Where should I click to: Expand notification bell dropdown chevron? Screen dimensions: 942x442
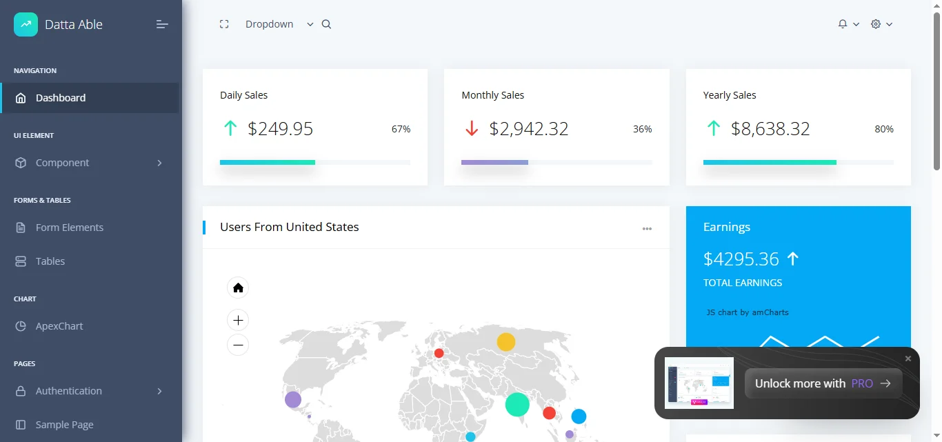point(856,24)
